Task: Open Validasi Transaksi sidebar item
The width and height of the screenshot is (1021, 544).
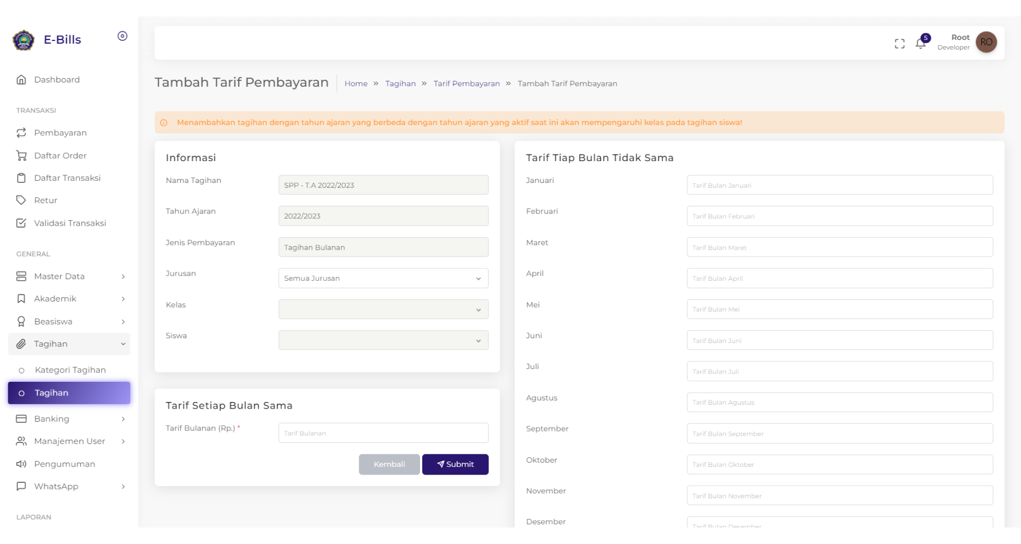Action: (x=69, y=223)
